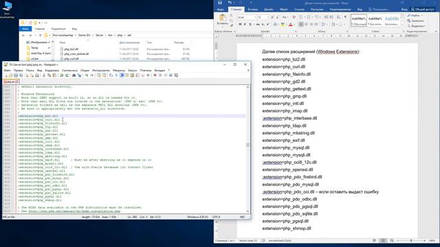Image resolution: width=440 pixels, height=247 pixels.
Task: Choose the yellow text highlight color
Action: coord(283,25)
